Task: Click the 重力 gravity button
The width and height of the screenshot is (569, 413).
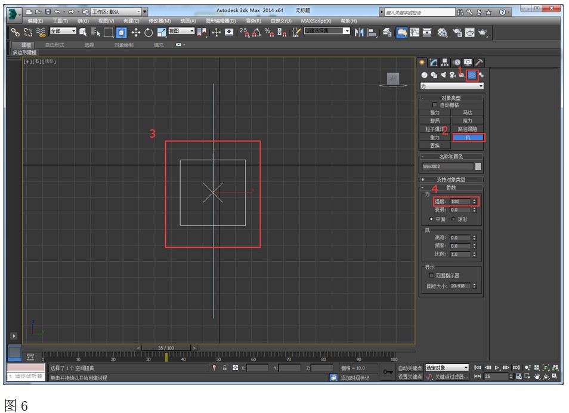Action: tap(435, 138)
